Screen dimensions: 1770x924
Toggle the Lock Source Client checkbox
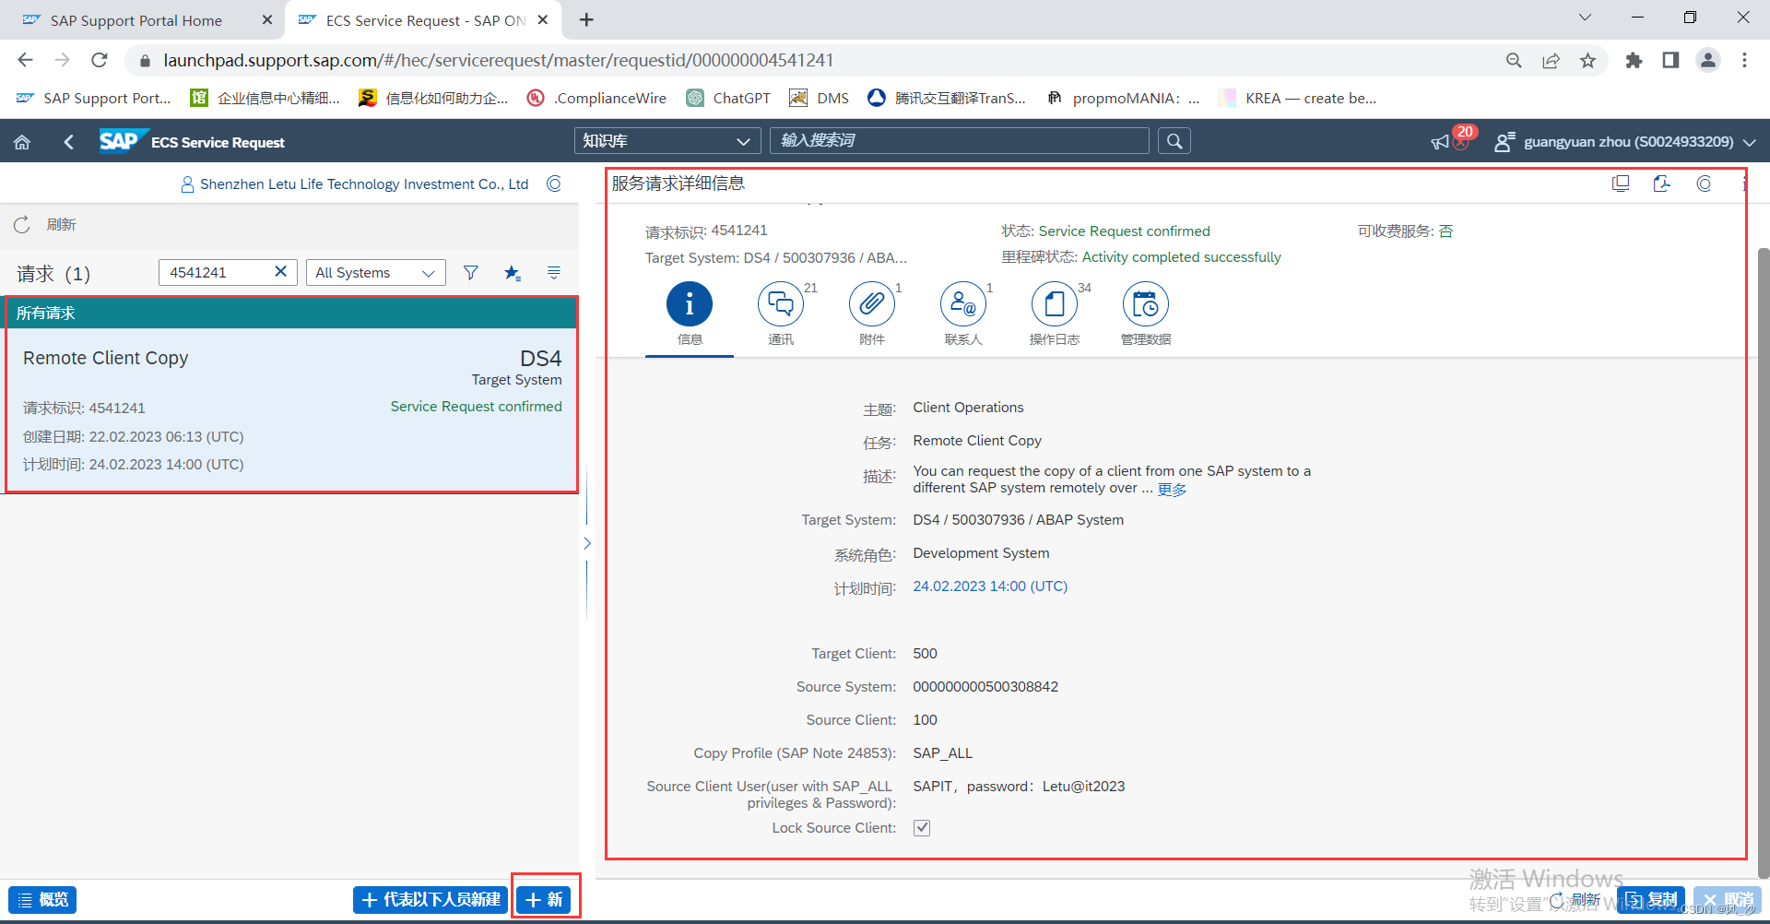922,828
